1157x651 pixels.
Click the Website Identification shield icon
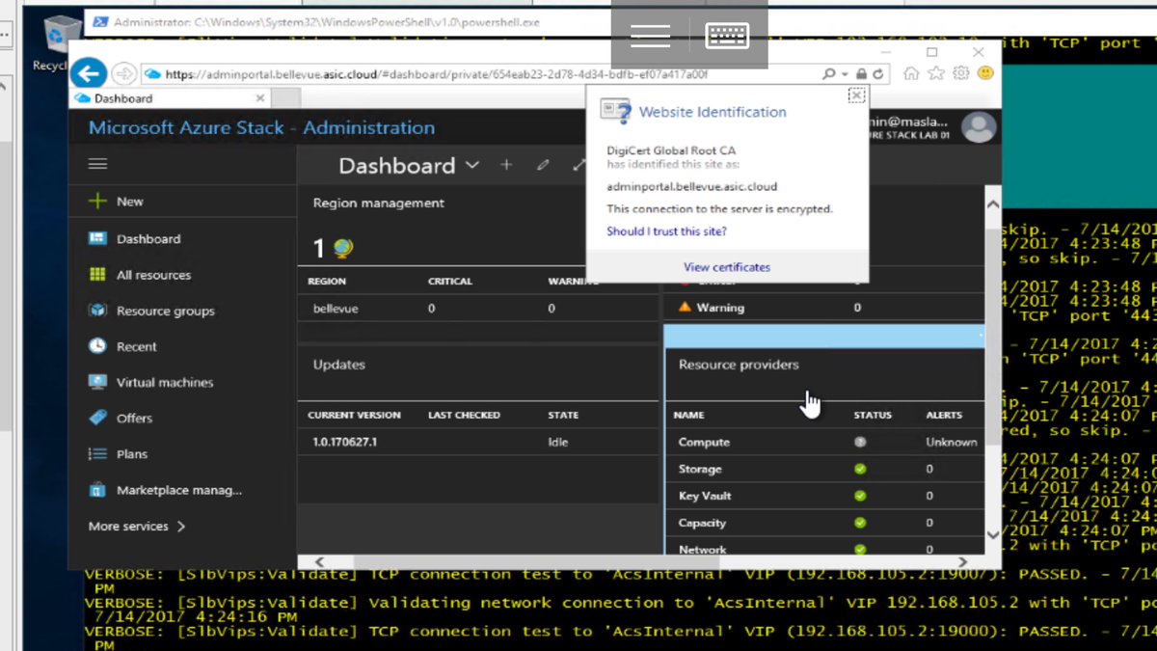[x=615, y=111]
